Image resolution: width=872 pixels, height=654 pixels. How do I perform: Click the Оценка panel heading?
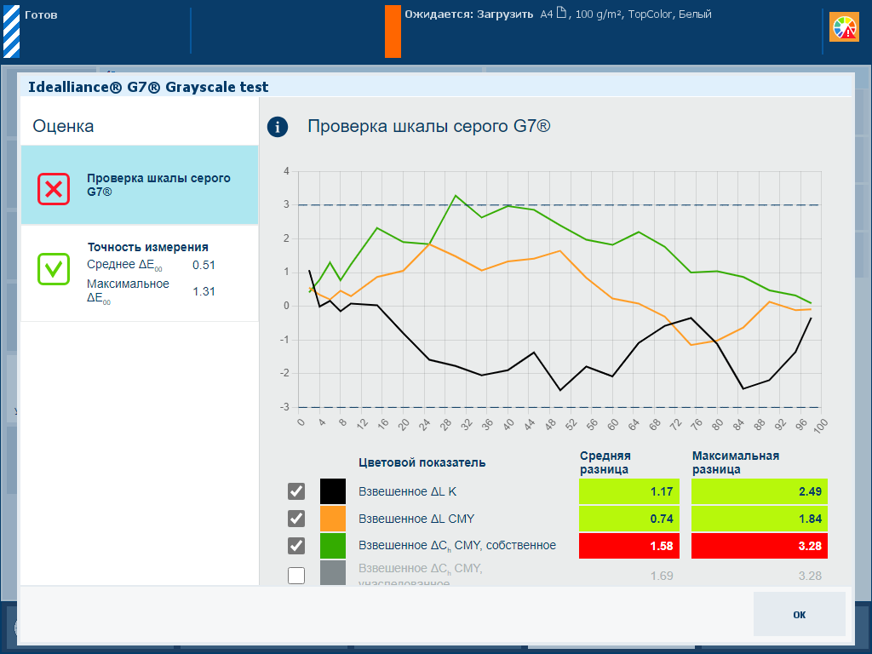pyautogui.click(x=63, y=126)
